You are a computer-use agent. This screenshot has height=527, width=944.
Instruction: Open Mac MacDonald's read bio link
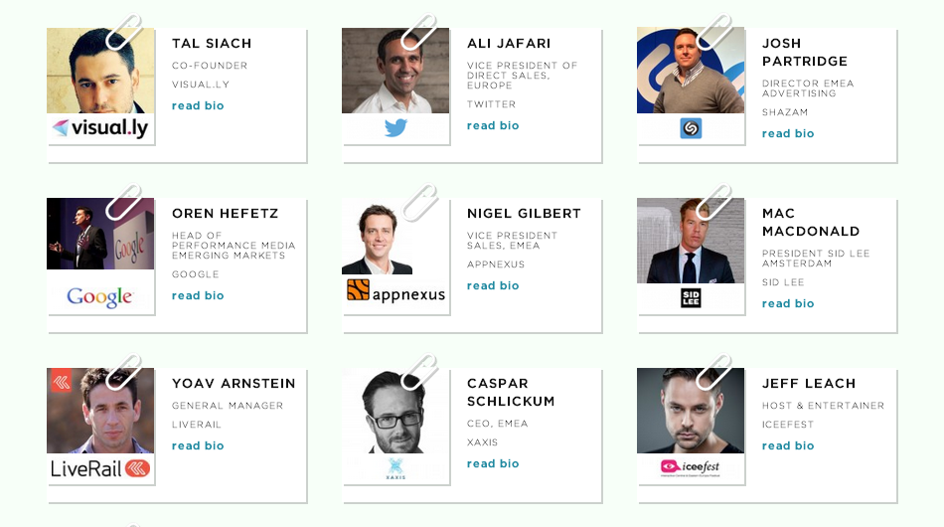[x=788, y=303]
